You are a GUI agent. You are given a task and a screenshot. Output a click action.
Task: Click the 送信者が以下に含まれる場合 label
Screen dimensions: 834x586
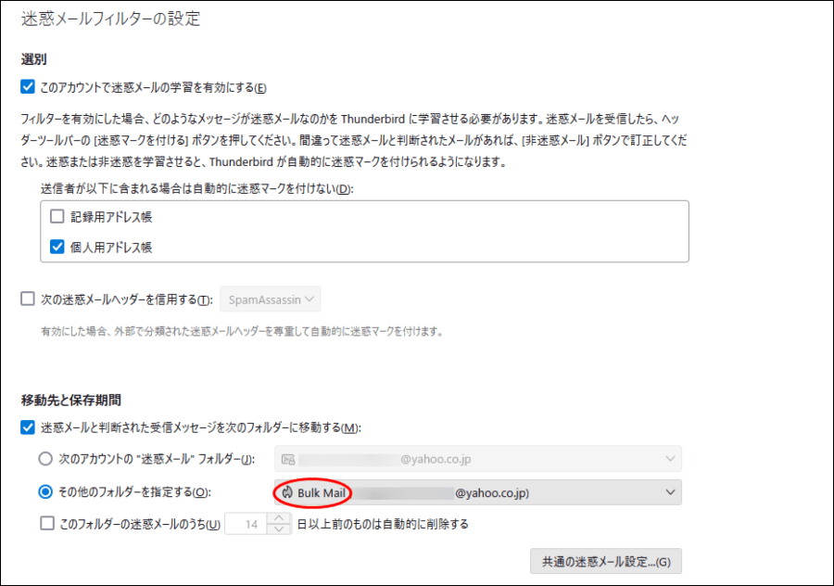197,189
